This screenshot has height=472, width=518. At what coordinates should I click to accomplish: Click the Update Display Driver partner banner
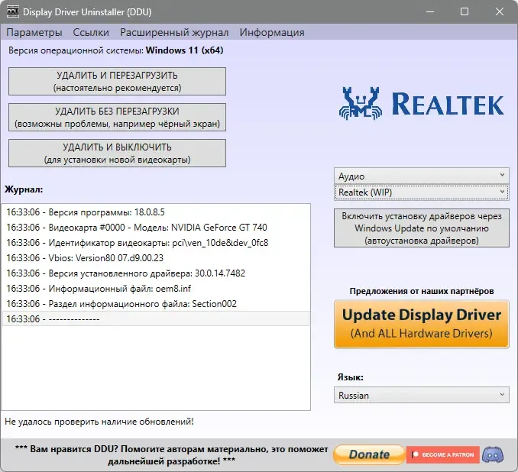click(422, 324)
